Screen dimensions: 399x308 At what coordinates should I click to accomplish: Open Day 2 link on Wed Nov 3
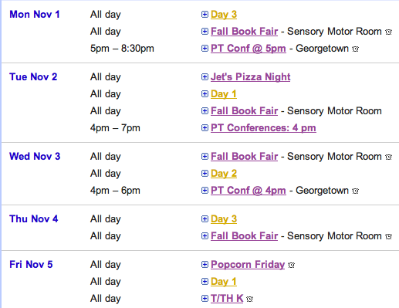pyautogui.click(x=224, y=174)
